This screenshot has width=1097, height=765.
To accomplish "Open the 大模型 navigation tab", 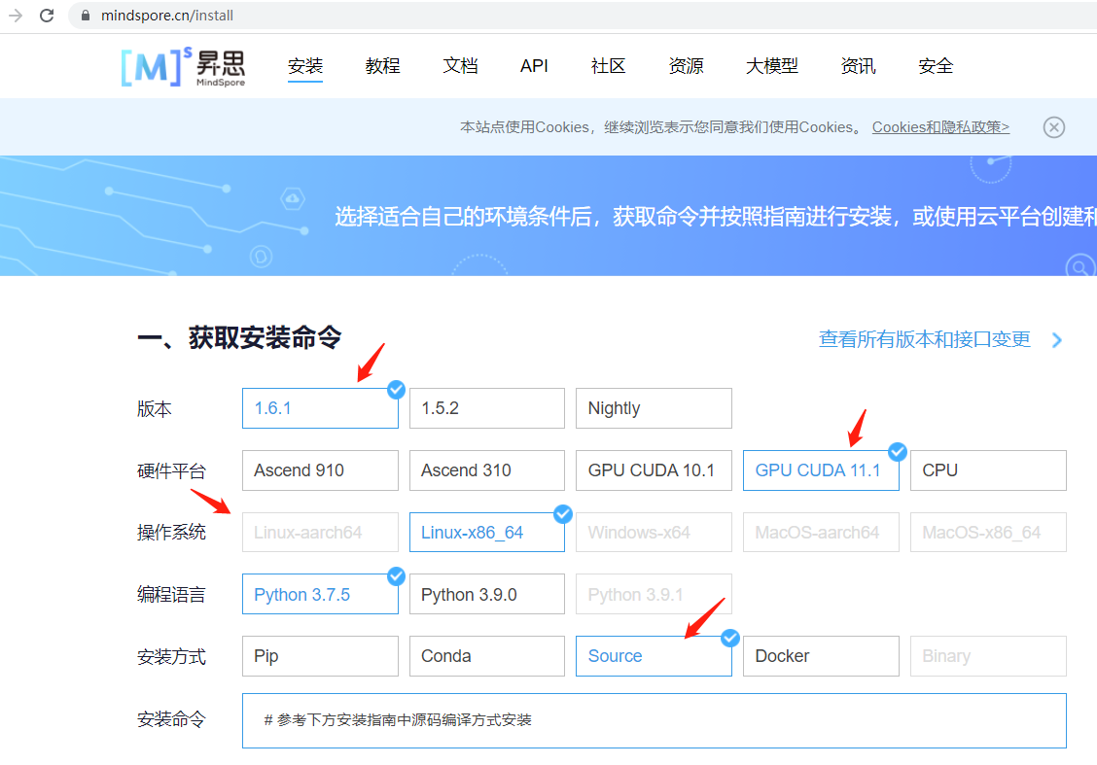I will 771,66.
